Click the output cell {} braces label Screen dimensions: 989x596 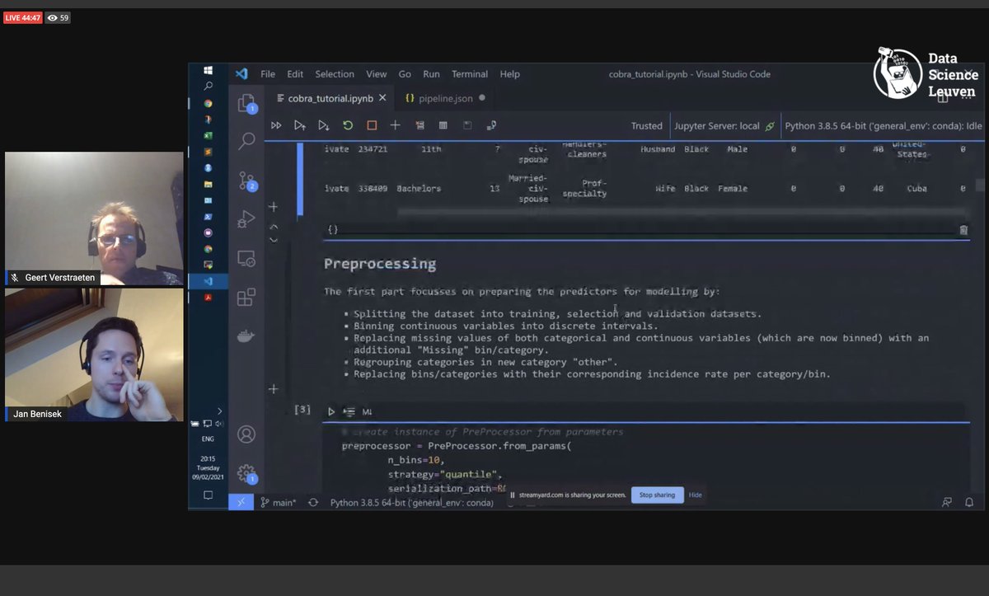tap(332, 230)
